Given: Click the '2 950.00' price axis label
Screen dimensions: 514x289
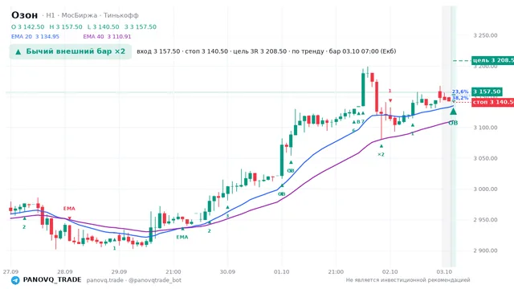Looking at the screenshot, I should [x=485, y=220].
